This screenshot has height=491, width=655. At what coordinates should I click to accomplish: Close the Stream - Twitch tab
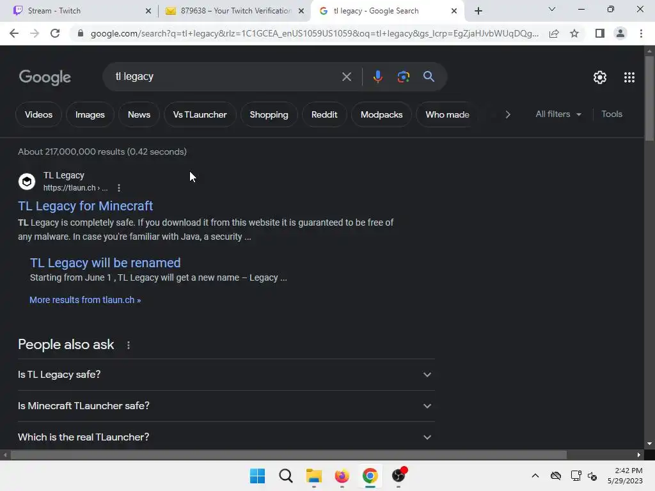pyautogui.click(x=148, y=11)
